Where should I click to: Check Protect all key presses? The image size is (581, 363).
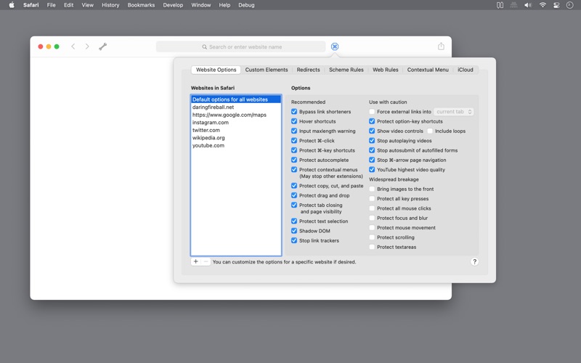372,198
